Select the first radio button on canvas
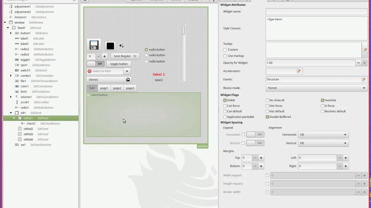This screenshot has width=371, height=208. point(146,50)
